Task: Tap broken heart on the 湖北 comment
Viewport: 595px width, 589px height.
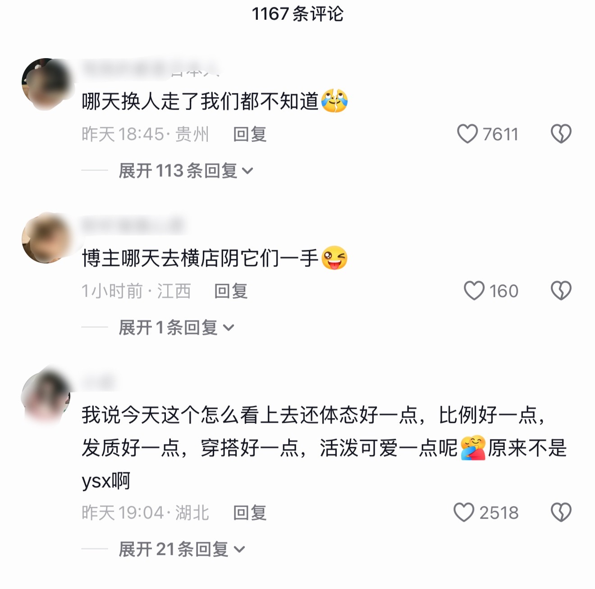Action: coord(561,512)
